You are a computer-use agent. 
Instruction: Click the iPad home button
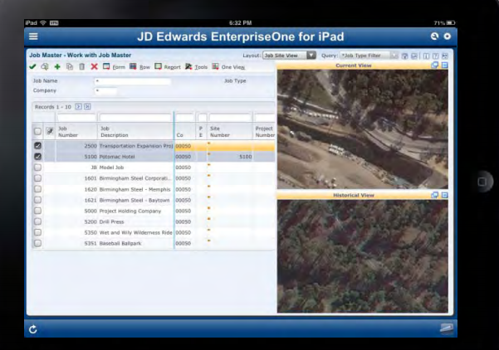pos(482,182)
